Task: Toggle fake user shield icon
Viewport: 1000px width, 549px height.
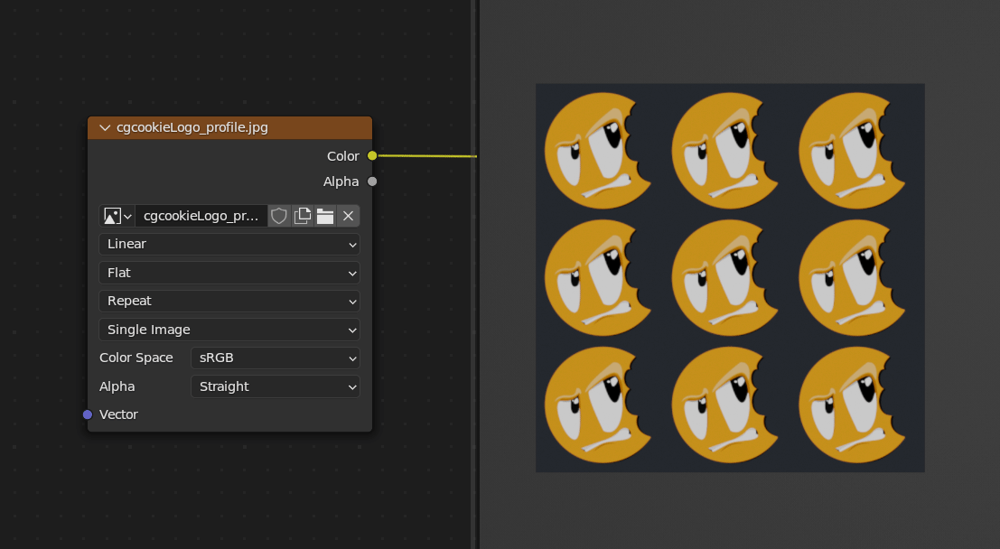Action: tap(279, 216)
